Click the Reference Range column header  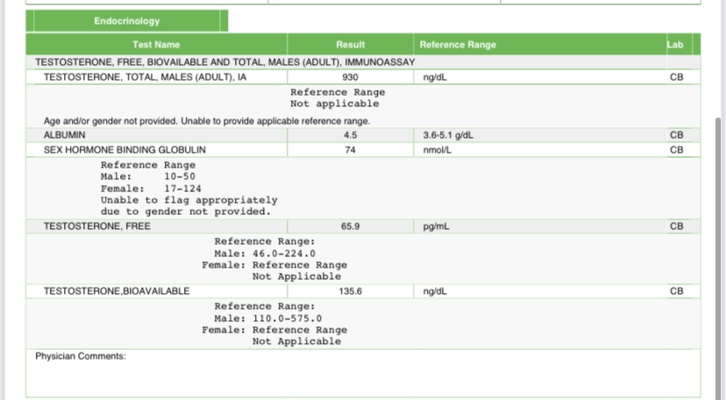coord(457,45)
